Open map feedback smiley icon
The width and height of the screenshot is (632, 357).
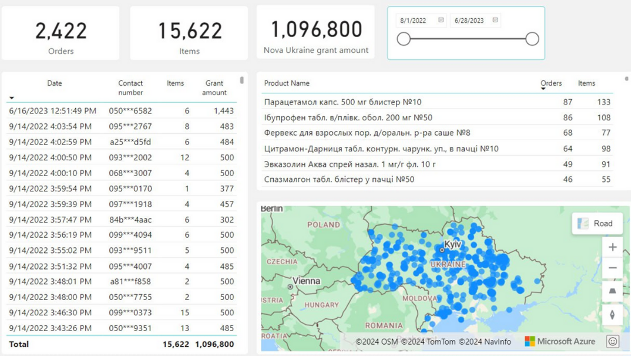tap(613, 342)
